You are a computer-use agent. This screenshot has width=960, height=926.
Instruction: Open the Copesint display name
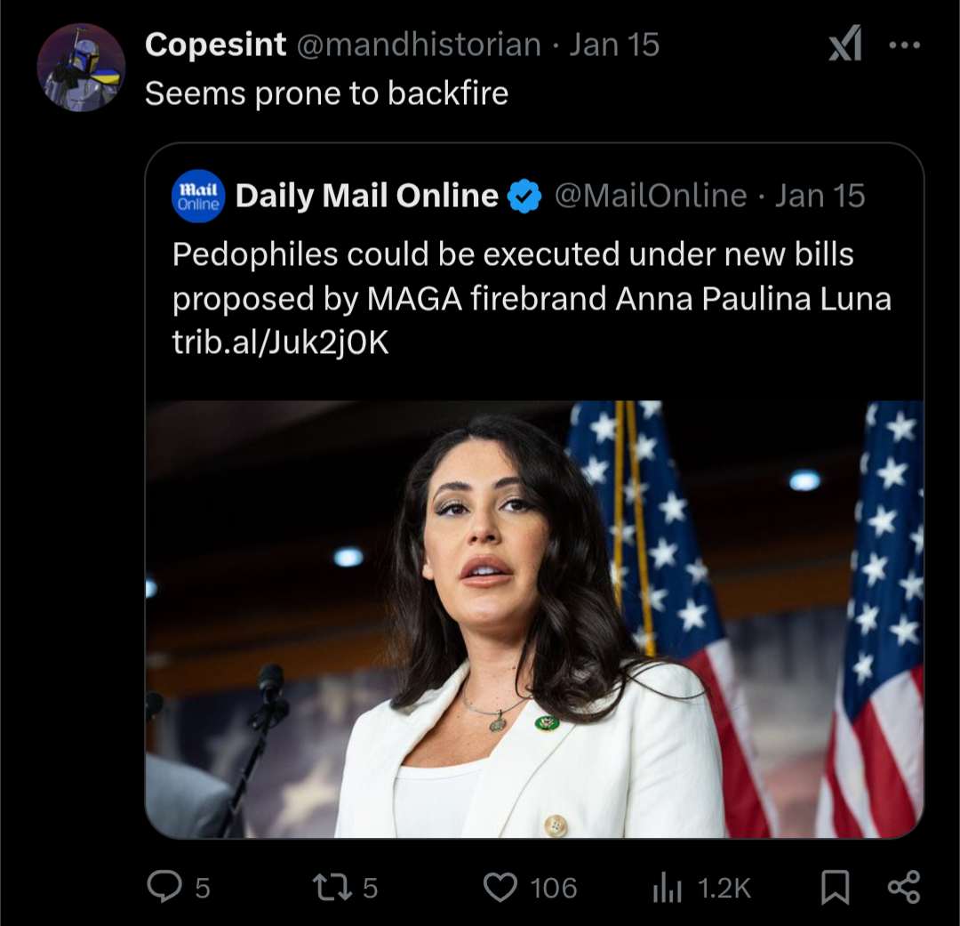[x=215, y=44]
